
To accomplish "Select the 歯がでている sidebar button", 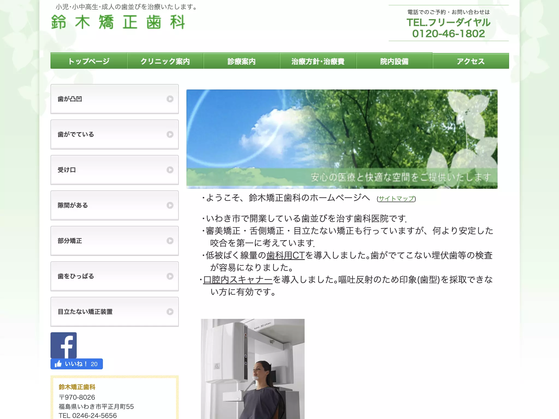I will [x=115, y=134].
